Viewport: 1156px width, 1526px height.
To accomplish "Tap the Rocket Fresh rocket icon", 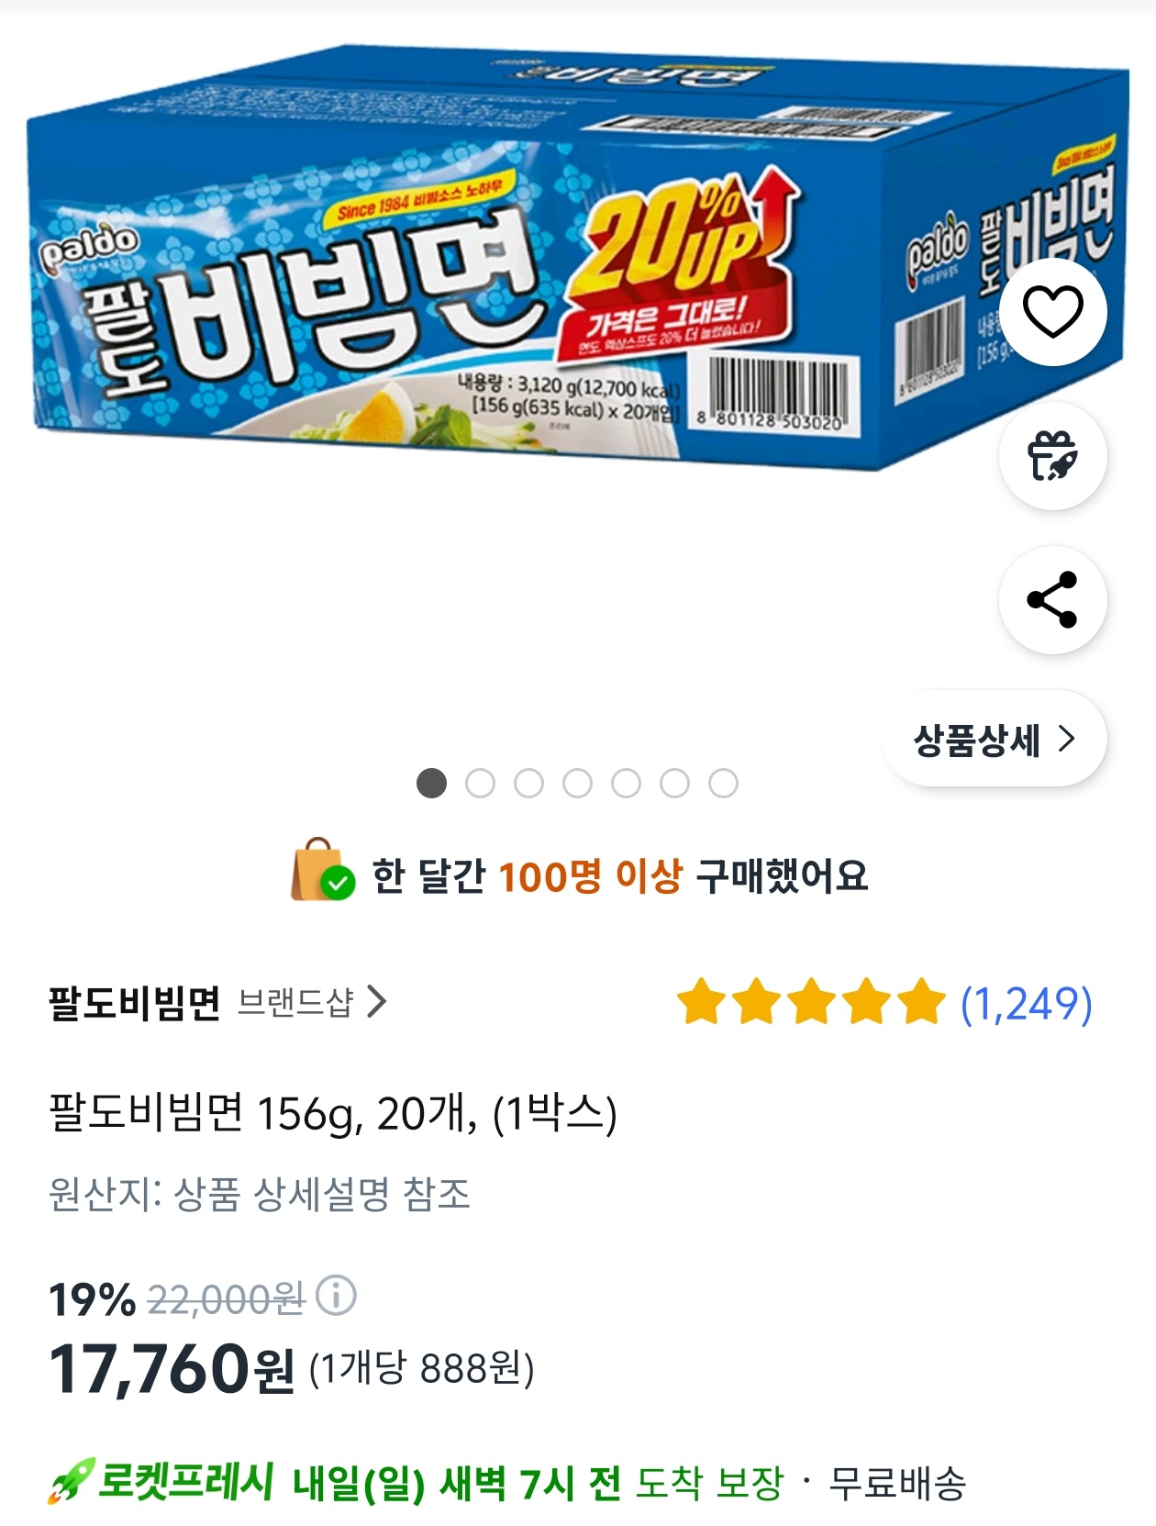I will (x=71, y=1481).
